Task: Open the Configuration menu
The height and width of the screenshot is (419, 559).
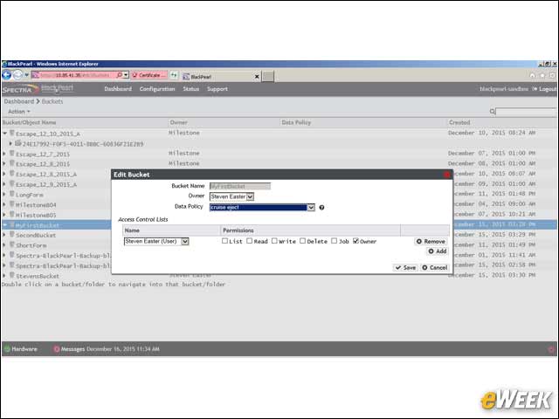Action: [157, 89]
